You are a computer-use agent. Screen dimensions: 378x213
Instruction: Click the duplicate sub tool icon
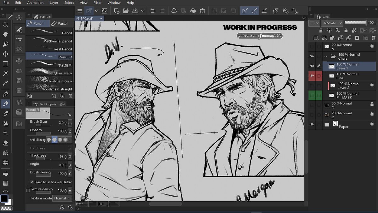point(62,96)
